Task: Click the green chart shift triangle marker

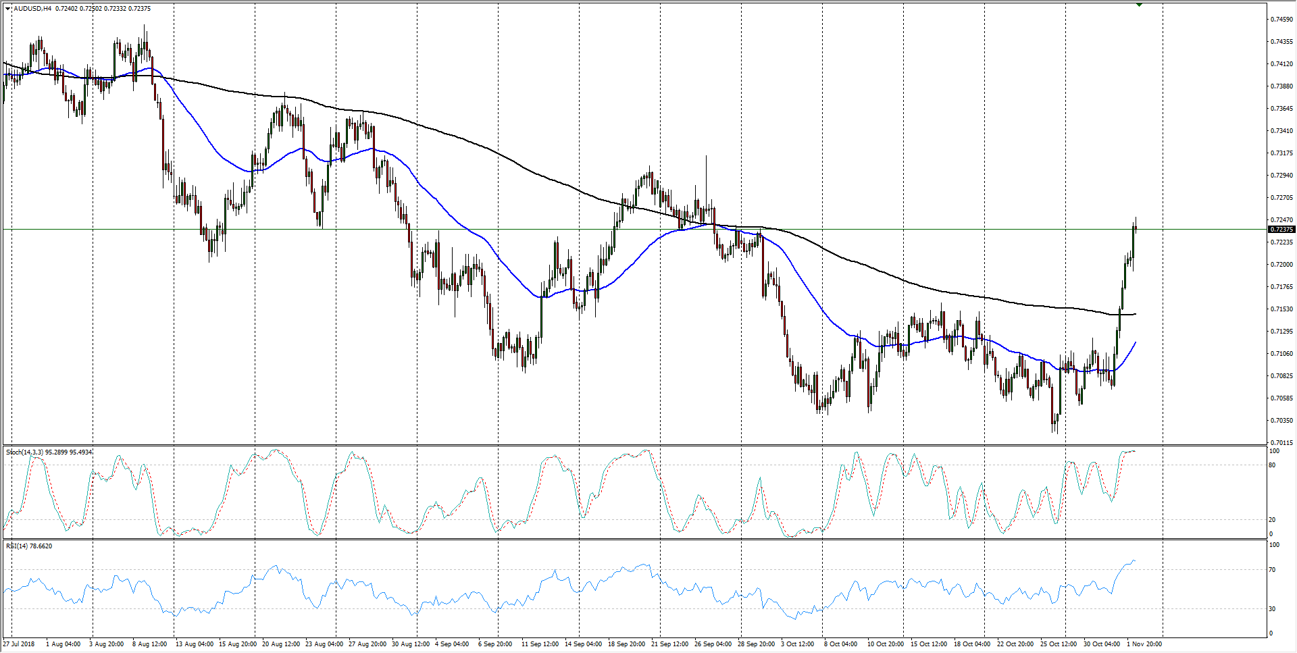Action: coord(1139,5)
